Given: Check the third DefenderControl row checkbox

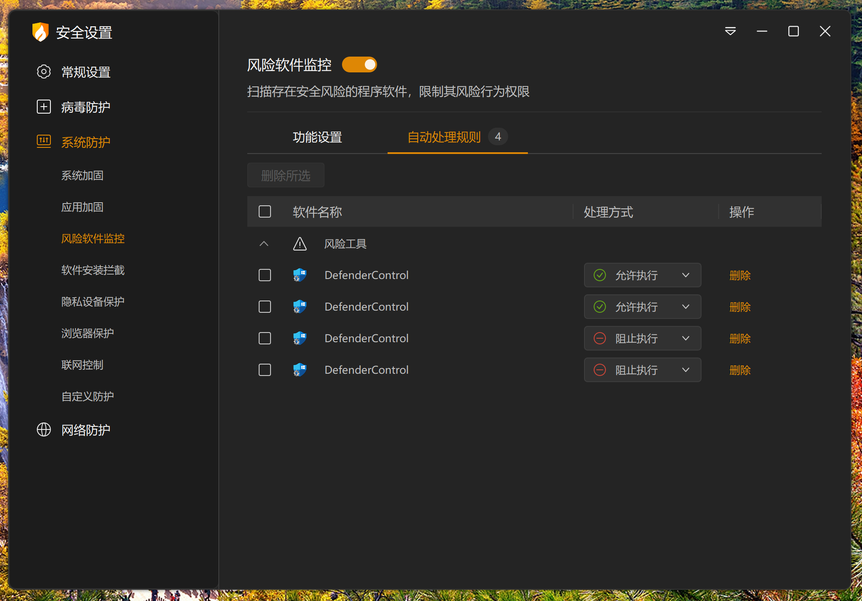Looking at the screenshot, I should [265, 338].
